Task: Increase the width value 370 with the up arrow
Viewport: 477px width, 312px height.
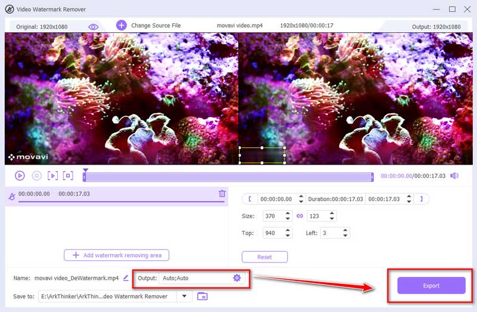Action: (288, 214)
